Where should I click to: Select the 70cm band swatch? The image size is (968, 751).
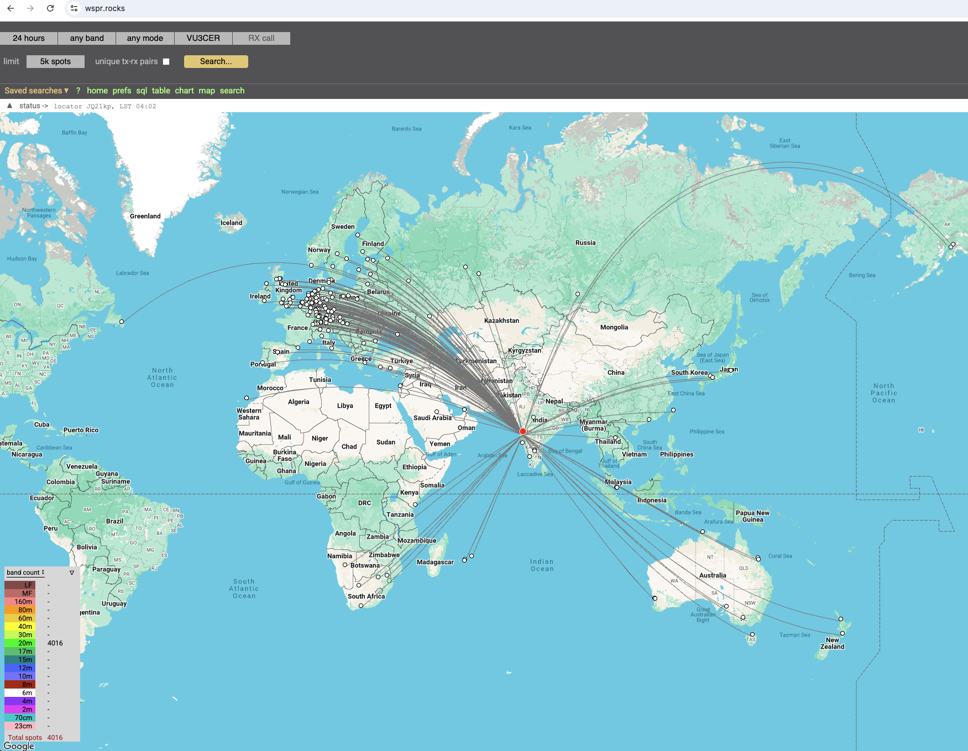coord(20,718)
